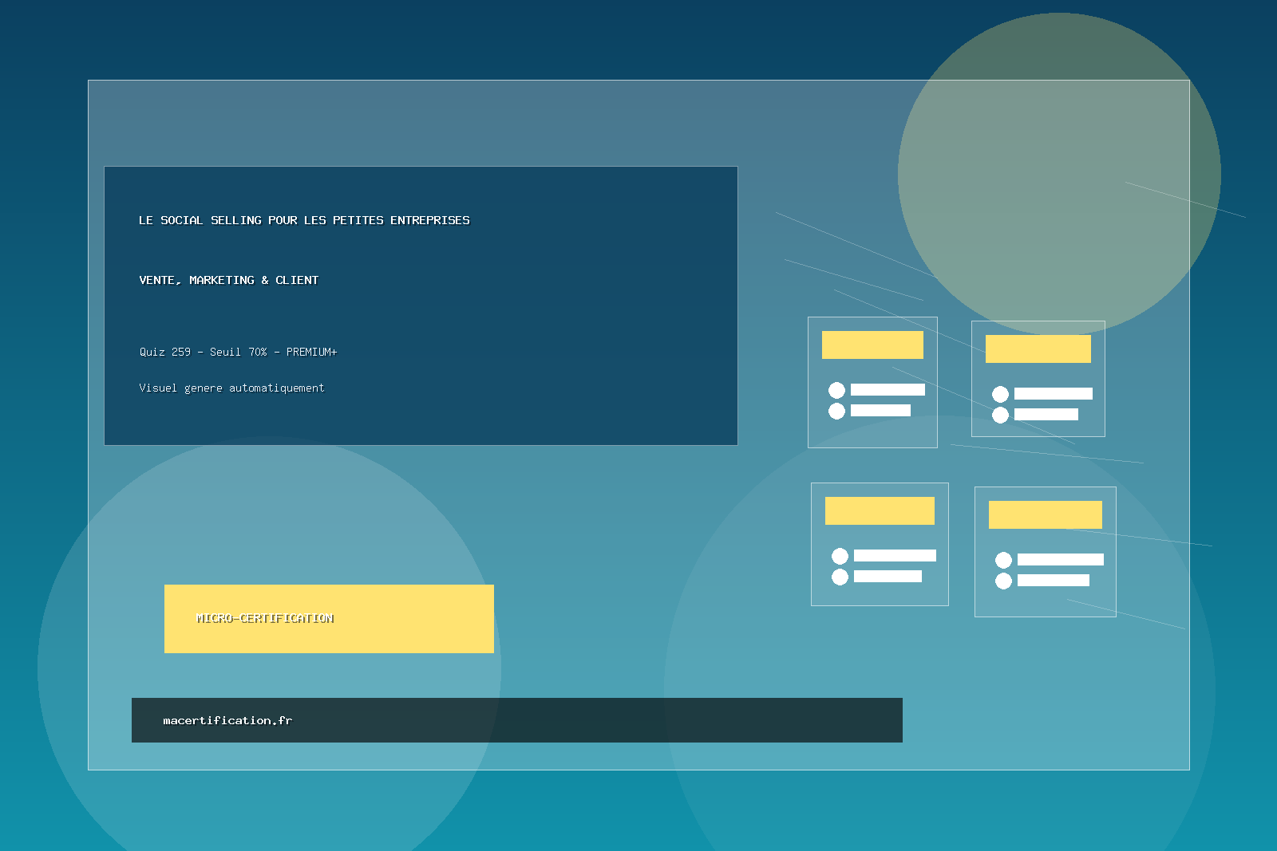Click yellow header of lower-left card

click(x=880, y=510)
